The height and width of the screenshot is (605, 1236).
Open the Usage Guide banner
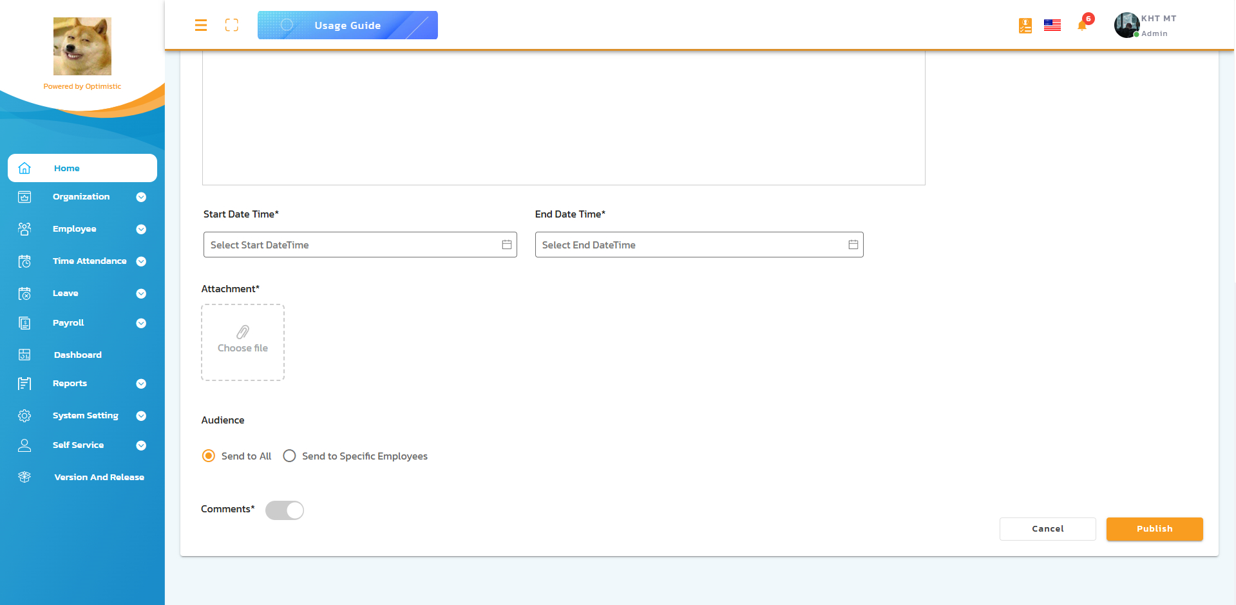click(347, 25)
